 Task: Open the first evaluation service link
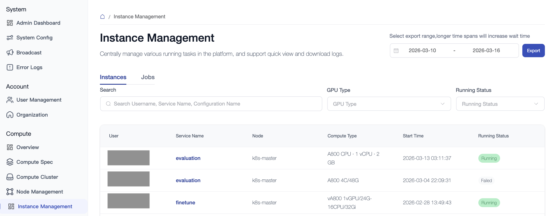pyautogui.click(x=188, y=158)
